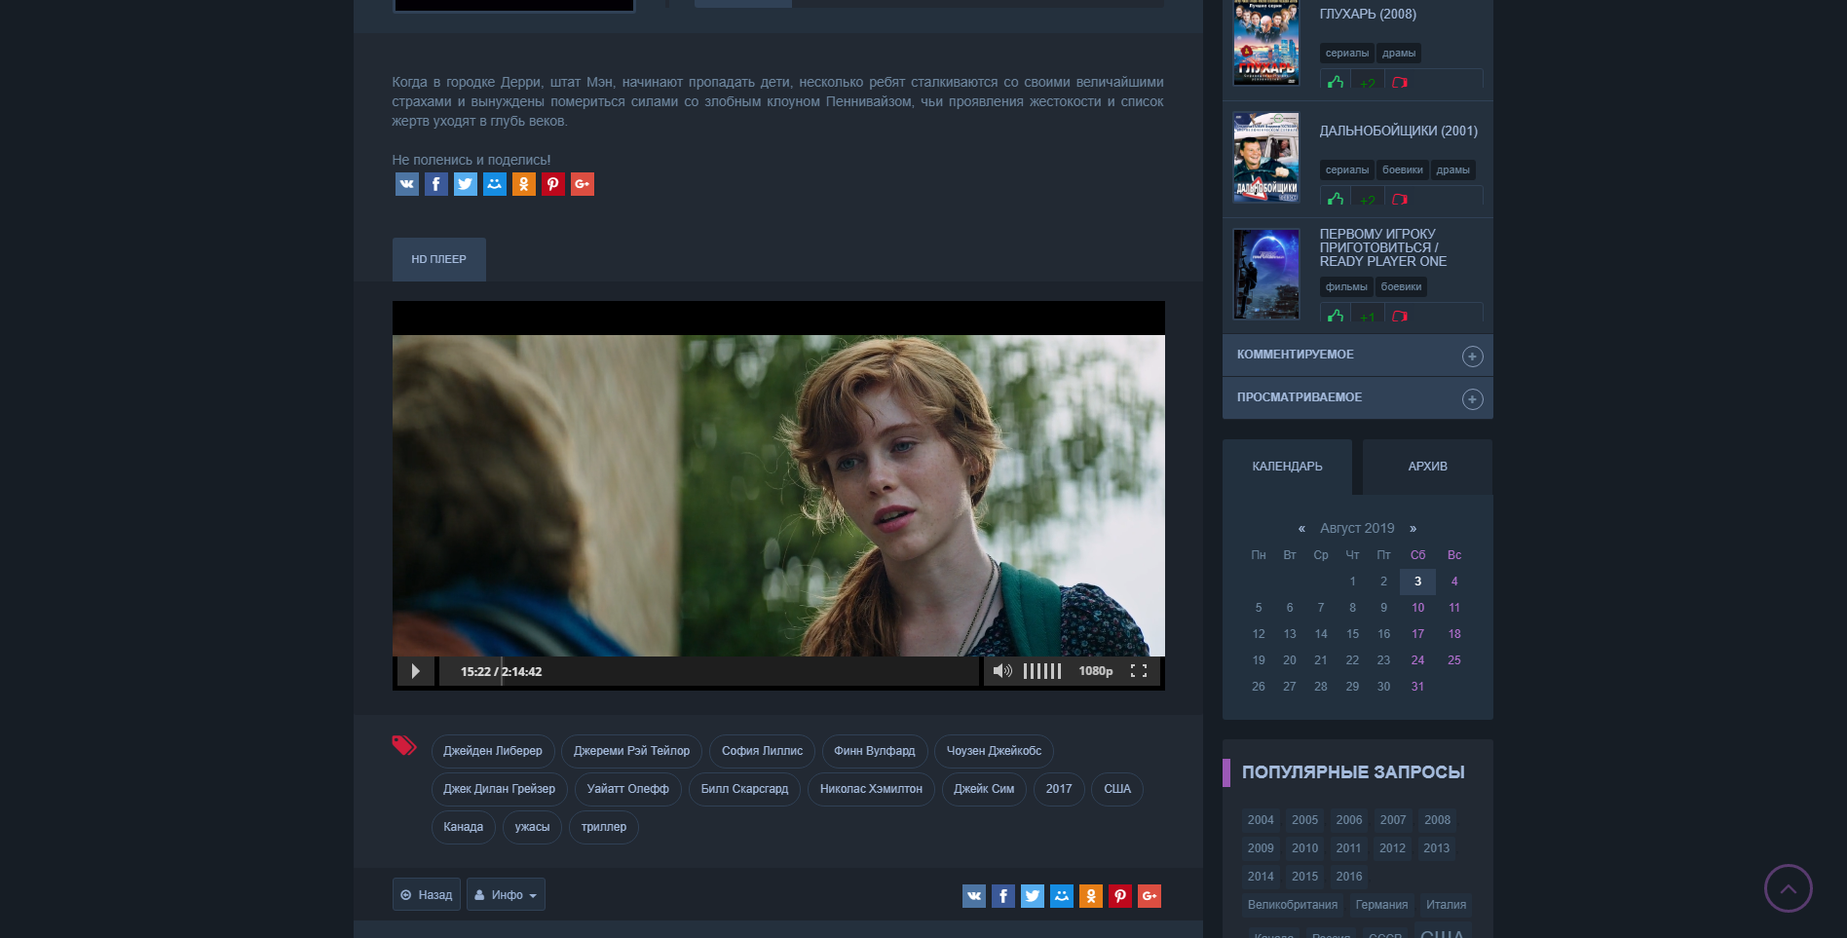The height and width of the screenshot is (938, 1847).
Task: Open the Канада country tag
Action: [x=464, y=827]
